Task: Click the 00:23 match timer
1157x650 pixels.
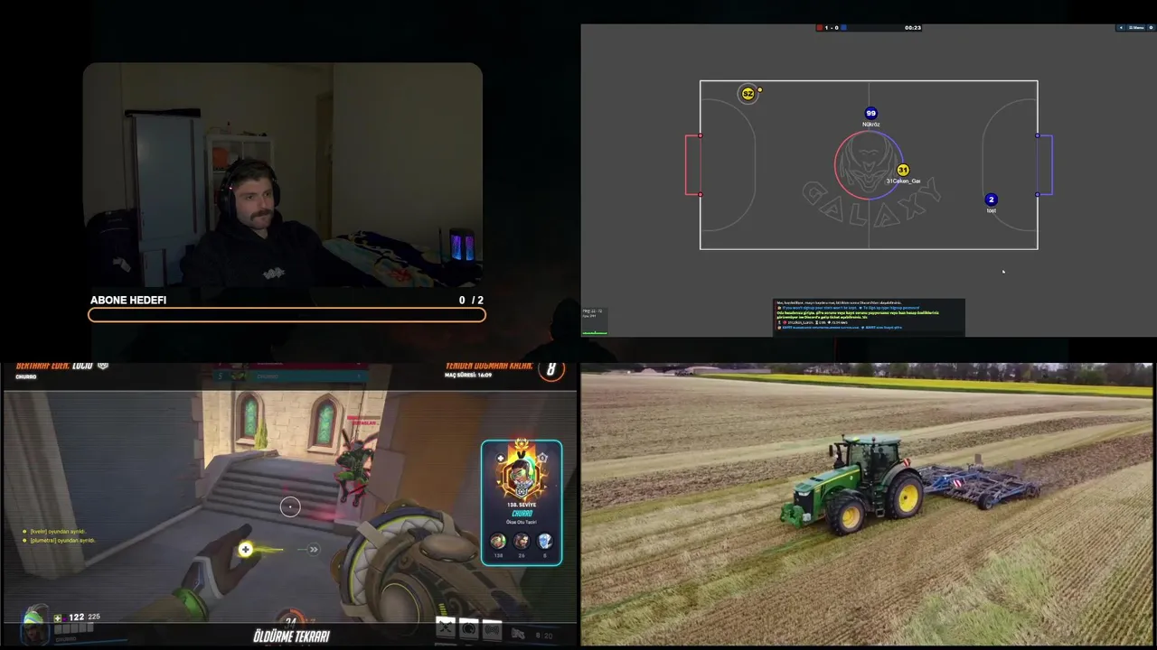Action: (x=913, y=28)
